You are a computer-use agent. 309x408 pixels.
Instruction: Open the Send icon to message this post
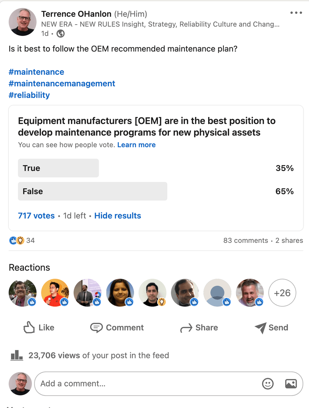(x=261, y=328)
